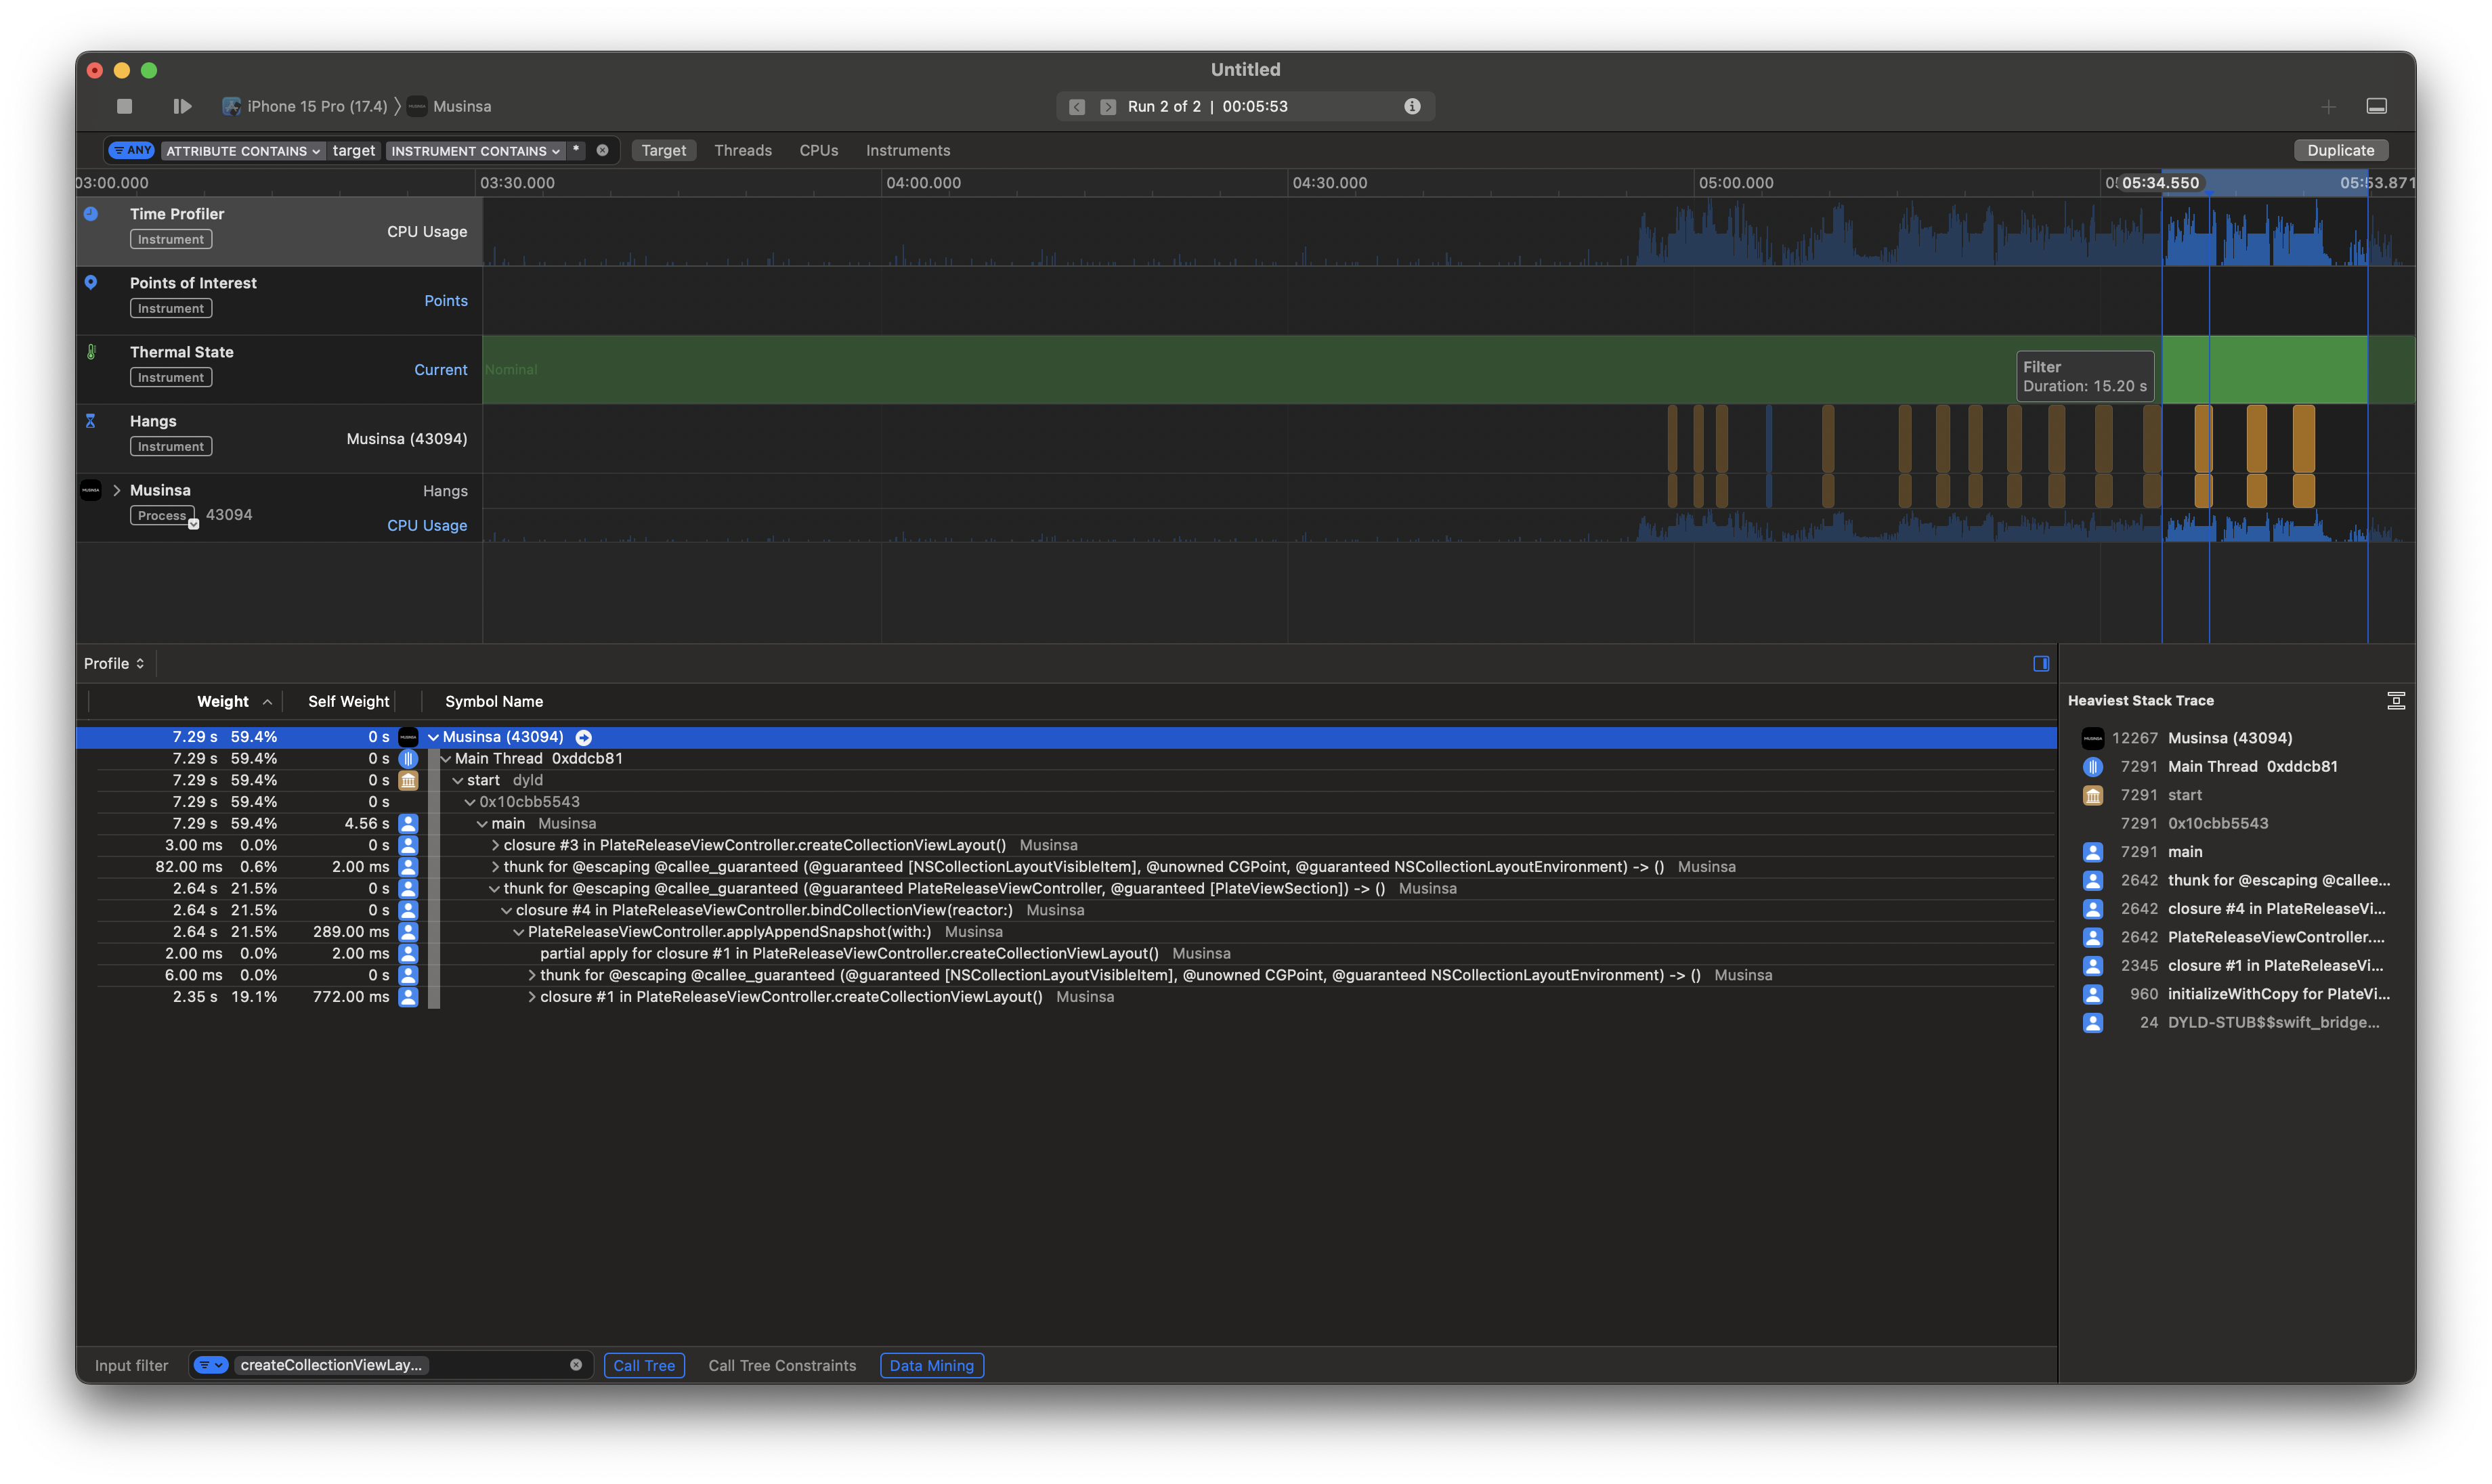Expand closure #3 createCollectionViewLayout row

494,846
